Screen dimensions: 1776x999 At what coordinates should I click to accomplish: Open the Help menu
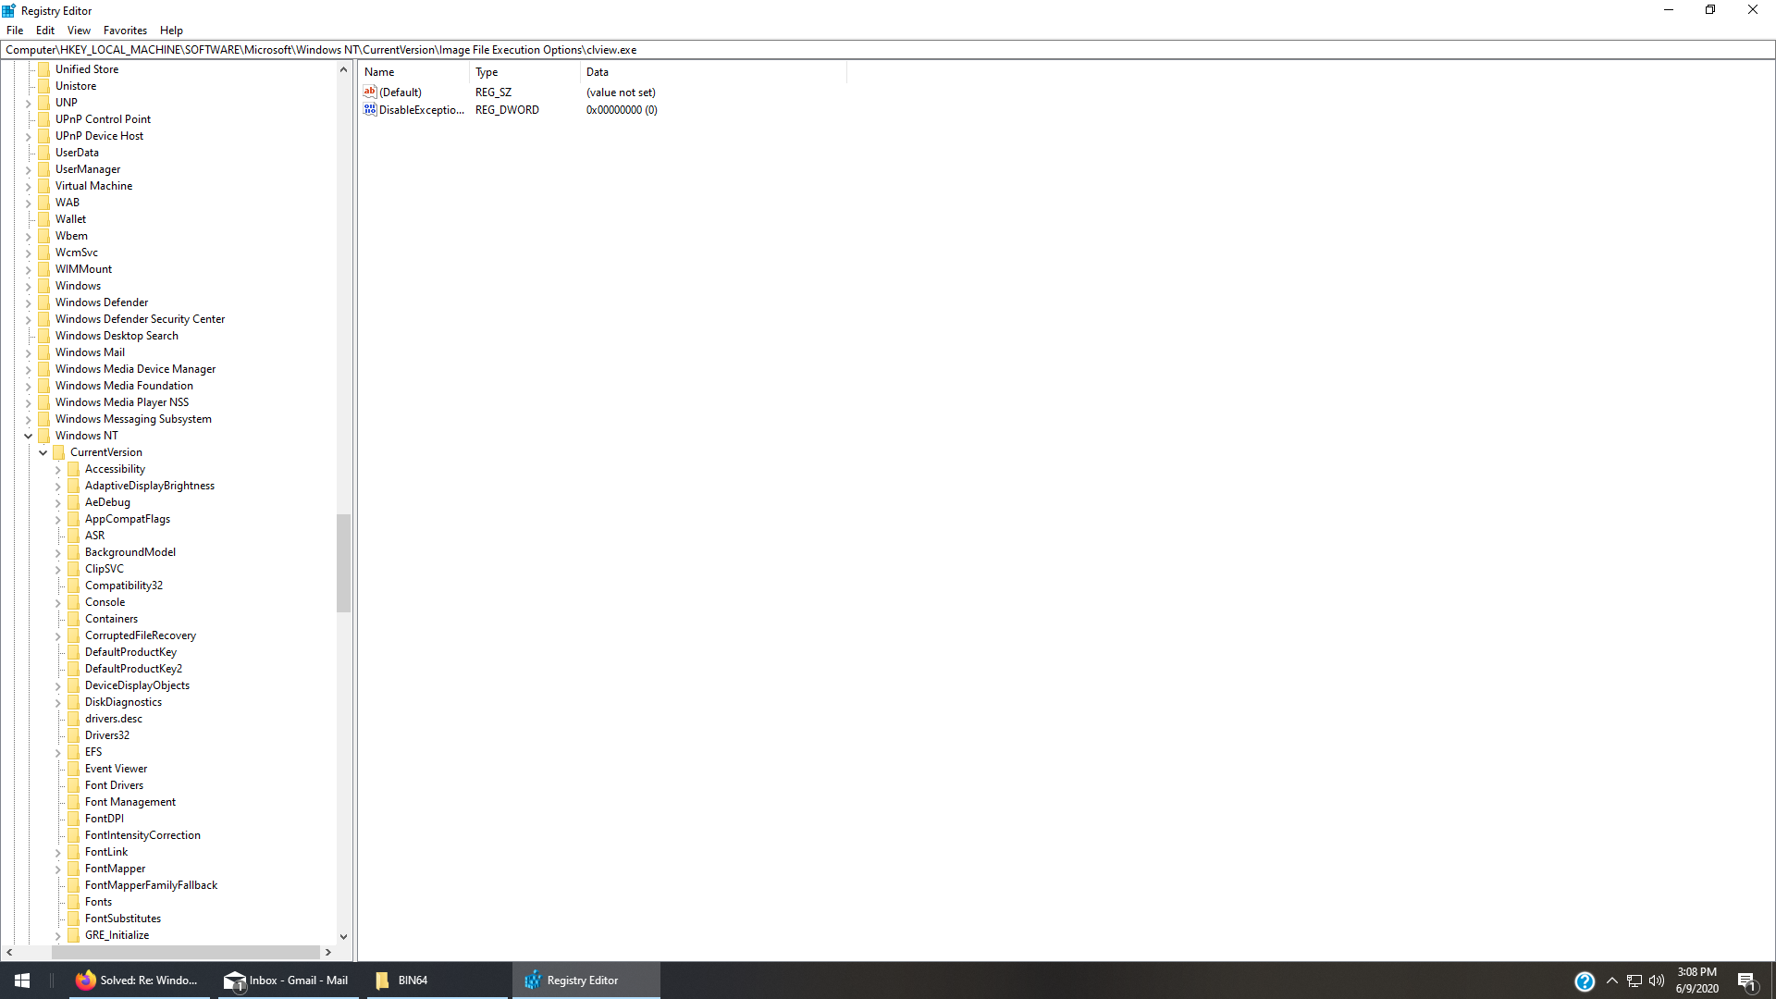point(171,31)
